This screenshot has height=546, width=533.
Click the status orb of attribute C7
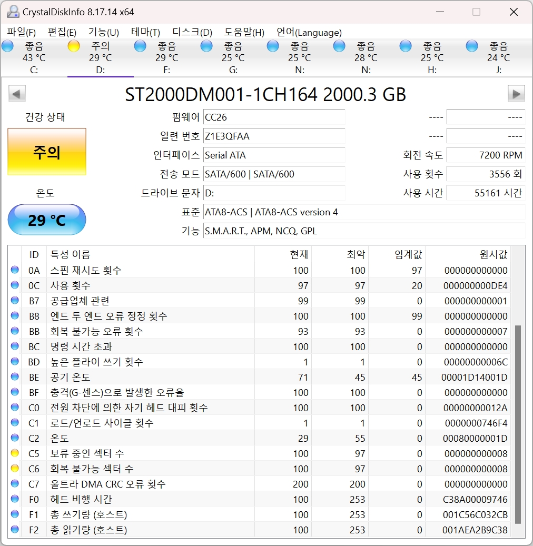[15, 484]
